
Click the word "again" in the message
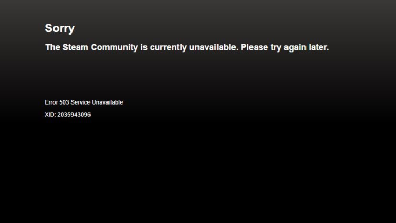click(295, 48)
